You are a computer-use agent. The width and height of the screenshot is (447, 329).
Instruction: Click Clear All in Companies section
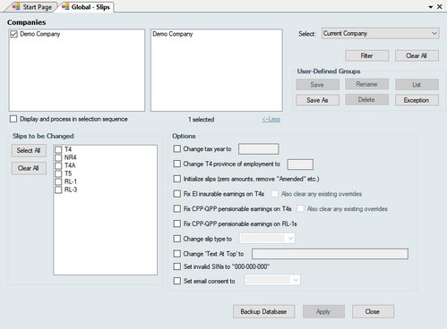point(417,55)
